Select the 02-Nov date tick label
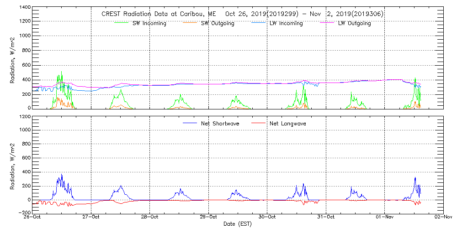 coord(443,217)
